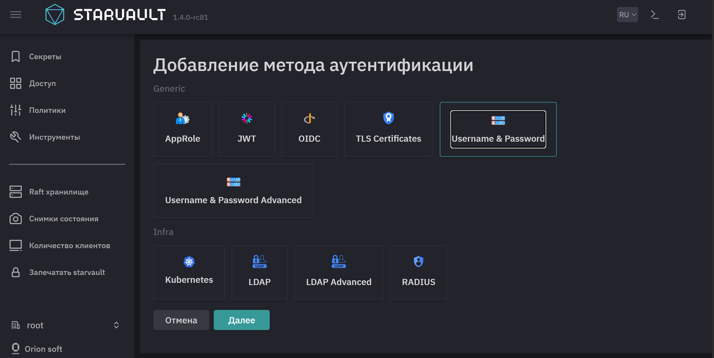The image size is (714, 358).
Task: Click the Username & Password icon
Action: coord(498,120)
